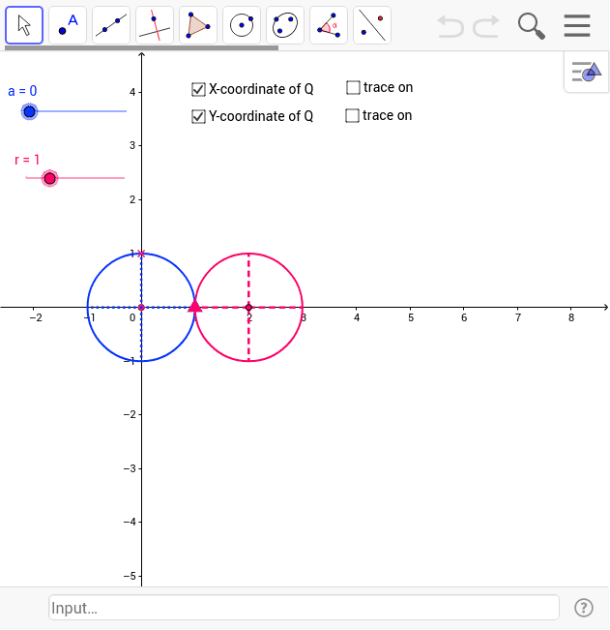Click the toolbar horizontal scrollbar

coord(141,47)
